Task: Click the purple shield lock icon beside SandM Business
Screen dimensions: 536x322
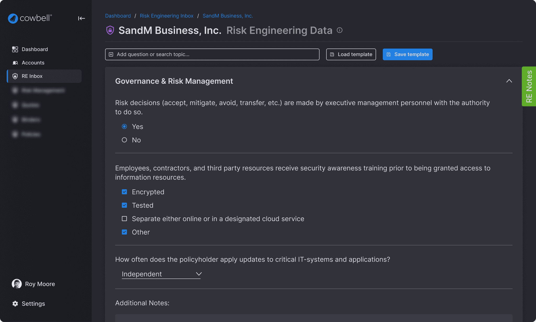Action: pos(110,30)
